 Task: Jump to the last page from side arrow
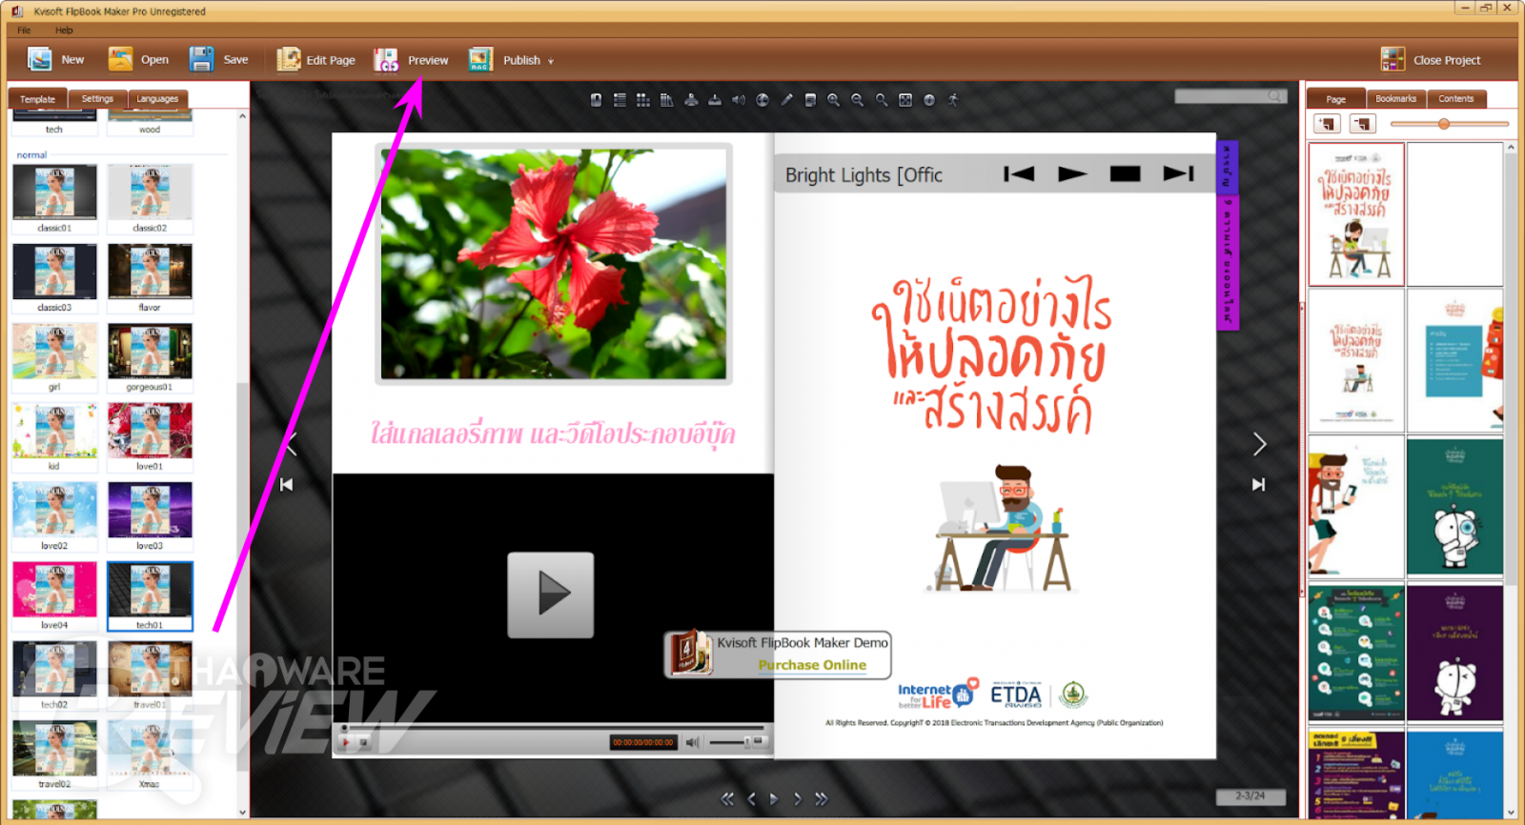[x=1259, y=485]
